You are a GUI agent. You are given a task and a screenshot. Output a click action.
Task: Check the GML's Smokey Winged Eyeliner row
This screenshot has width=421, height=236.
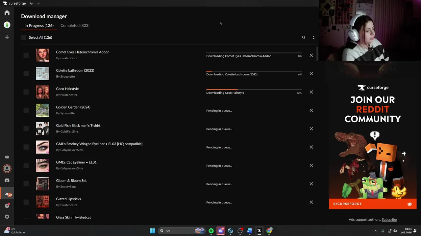[x=26, y=147]
